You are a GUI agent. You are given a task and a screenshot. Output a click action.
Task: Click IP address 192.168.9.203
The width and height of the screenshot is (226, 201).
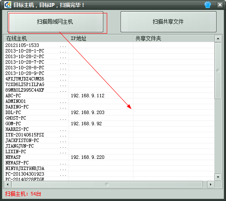(x=88, y=112)
